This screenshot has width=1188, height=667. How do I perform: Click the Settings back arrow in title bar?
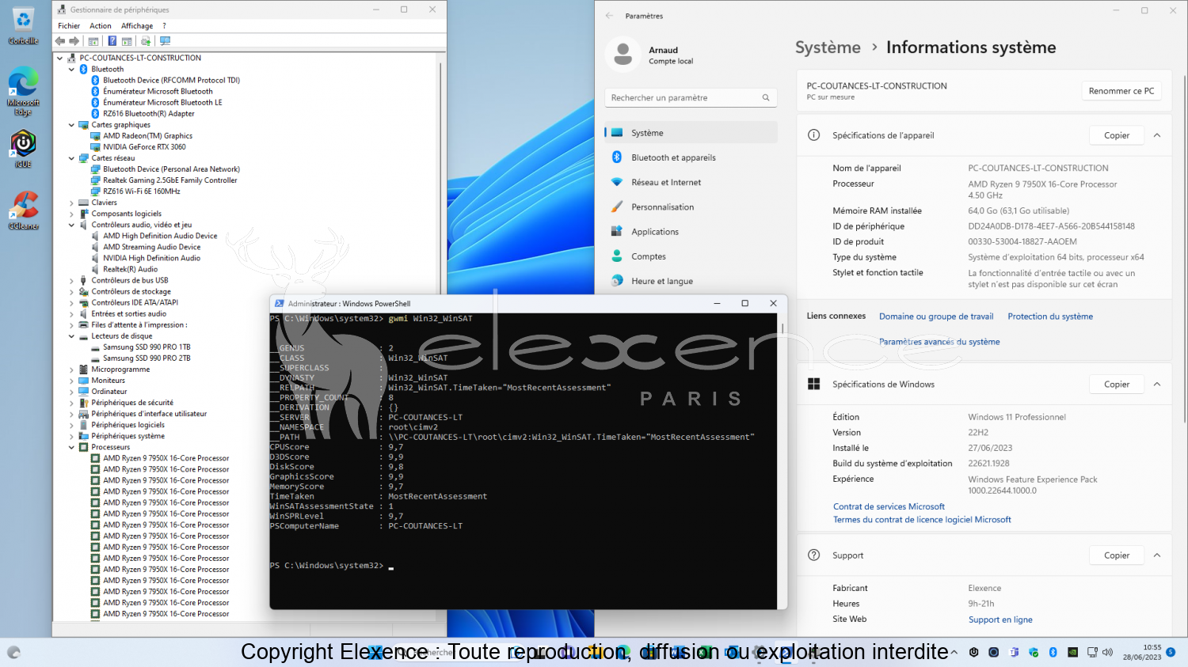609,16
